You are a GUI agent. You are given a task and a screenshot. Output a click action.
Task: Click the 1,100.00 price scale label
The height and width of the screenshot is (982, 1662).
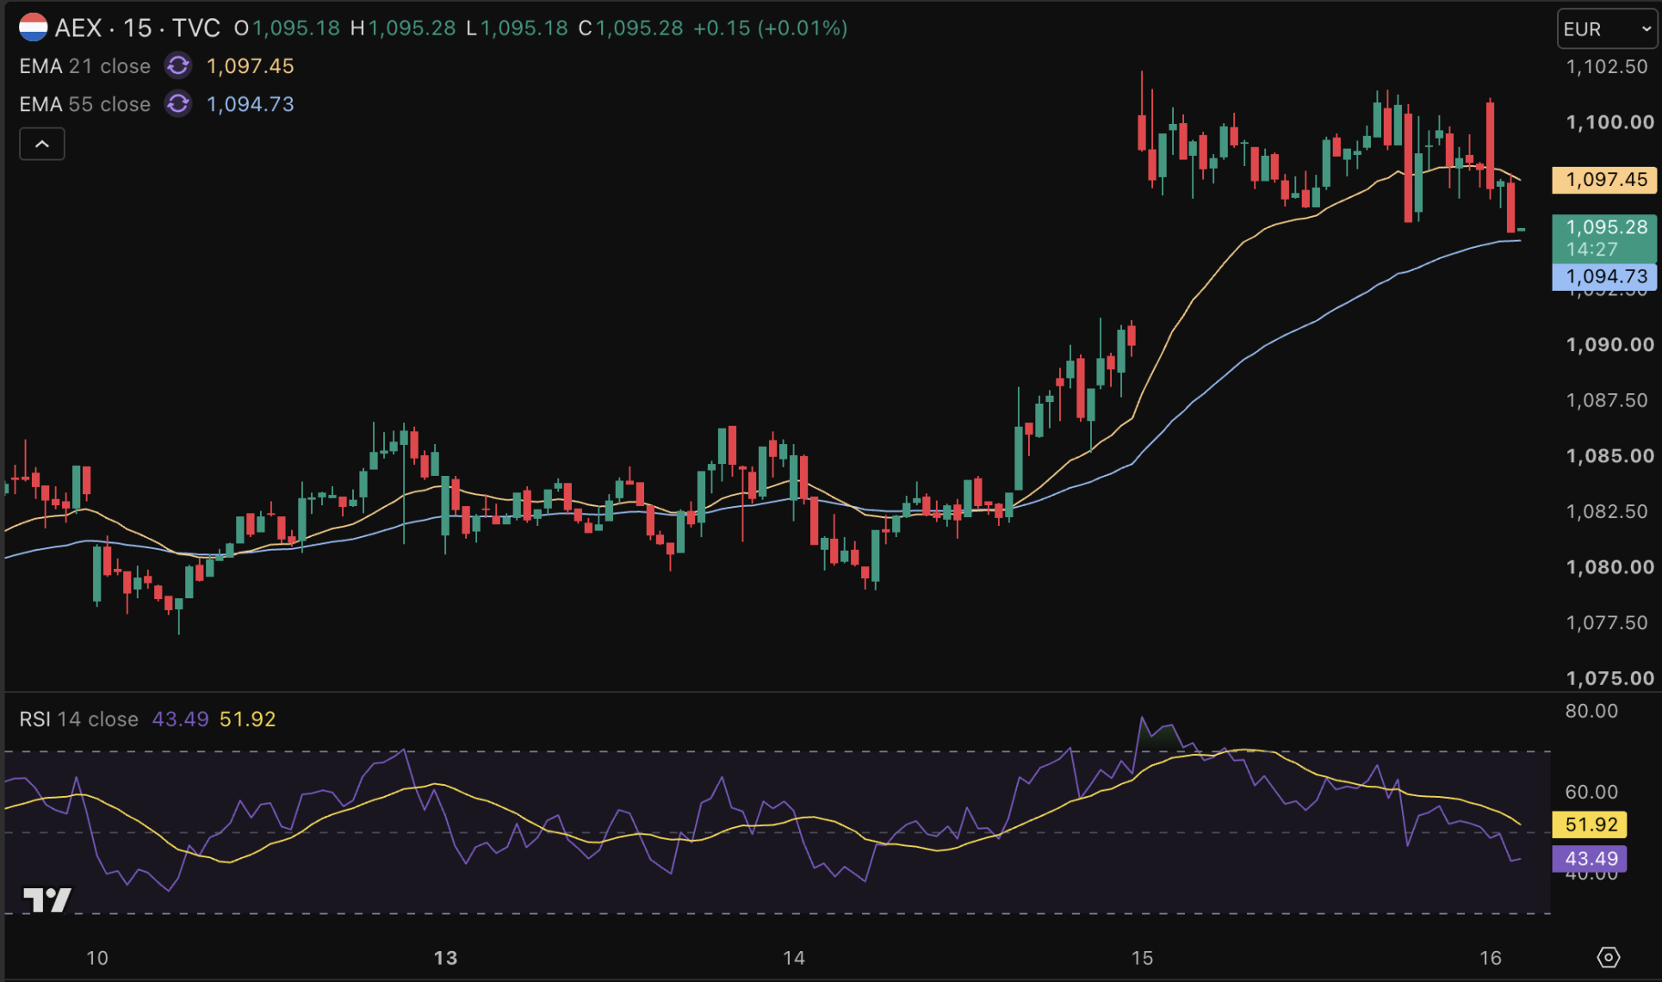click(x=1609, y=122)
